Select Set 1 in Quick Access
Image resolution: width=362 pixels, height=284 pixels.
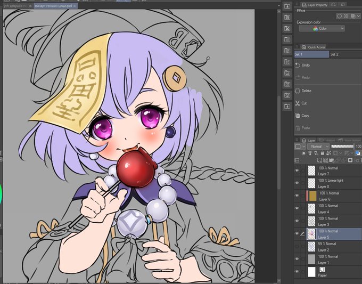311,54
